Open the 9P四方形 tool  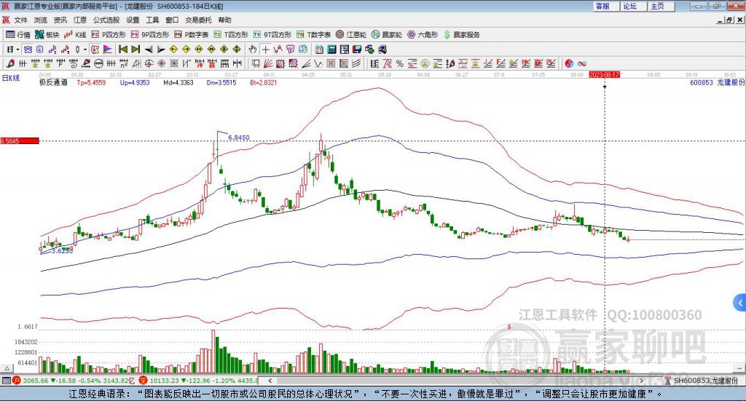[150, 35]
